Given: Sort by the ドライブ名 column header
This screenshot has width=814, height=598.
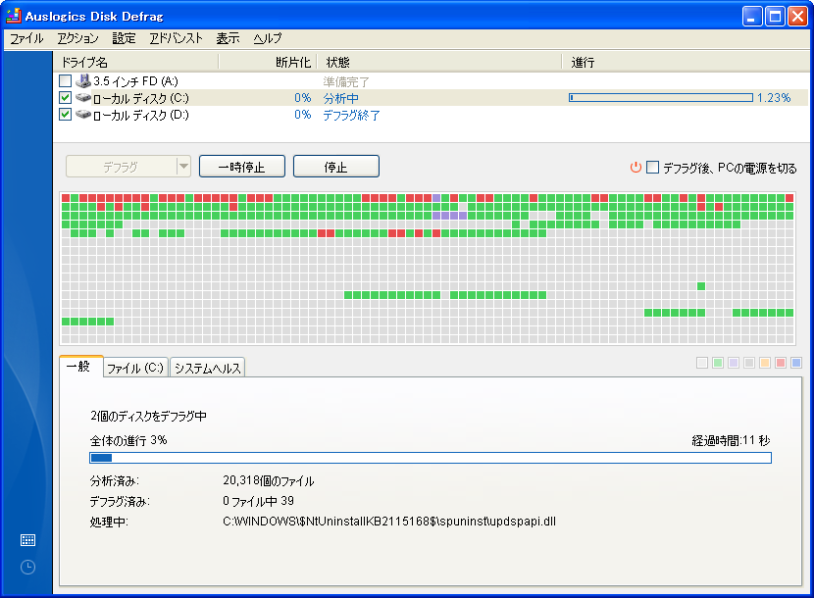Looking at the screenshot, I should (135, 62).
